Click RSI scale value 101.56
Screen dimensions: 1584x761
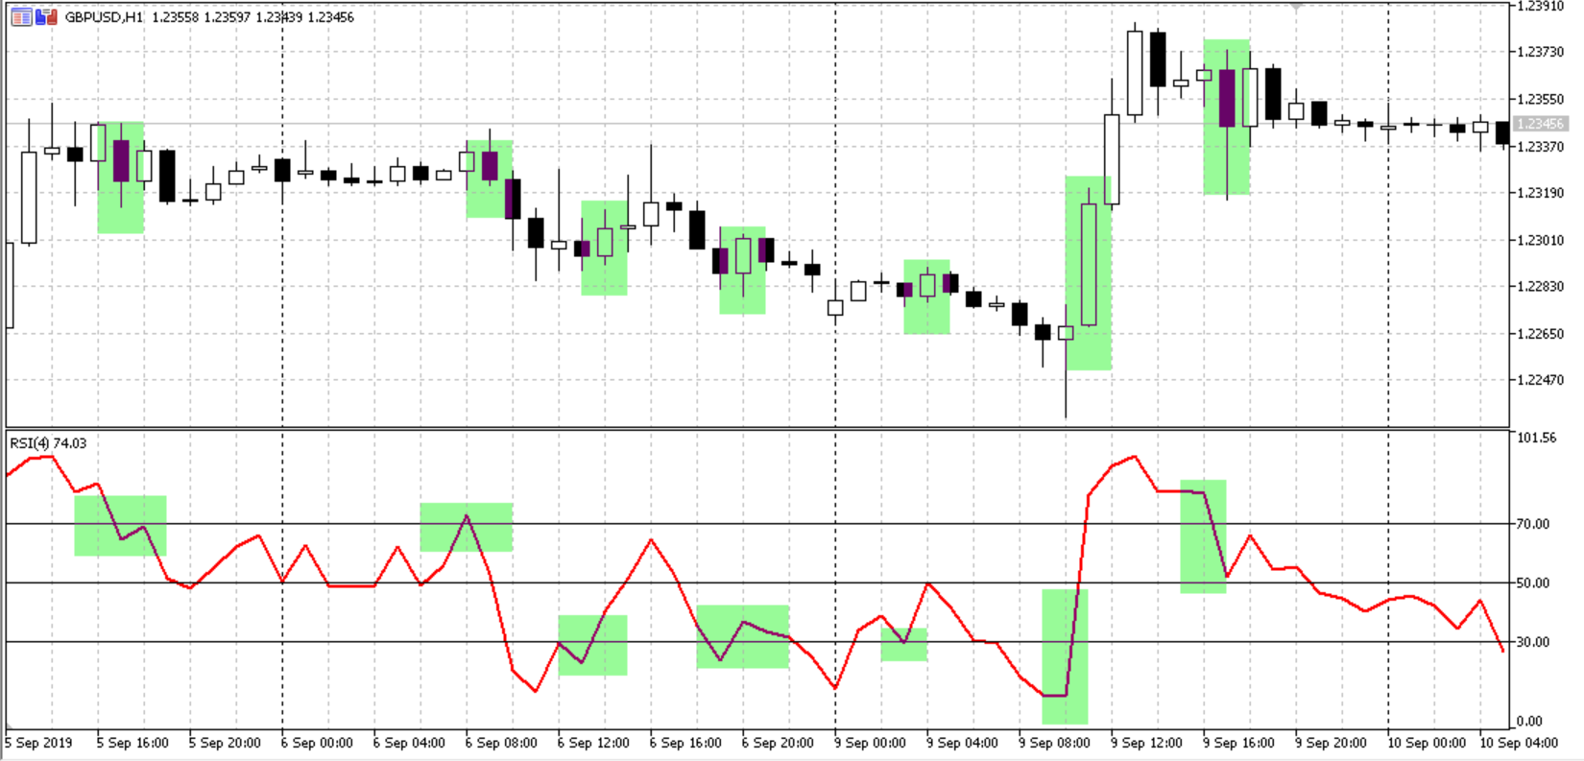[x=1537, y=438]
